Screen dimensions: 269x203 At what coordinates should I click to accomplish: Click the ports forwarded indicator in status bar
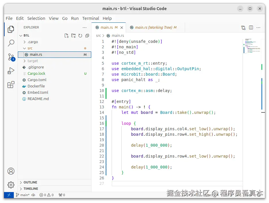pos(62,195)
